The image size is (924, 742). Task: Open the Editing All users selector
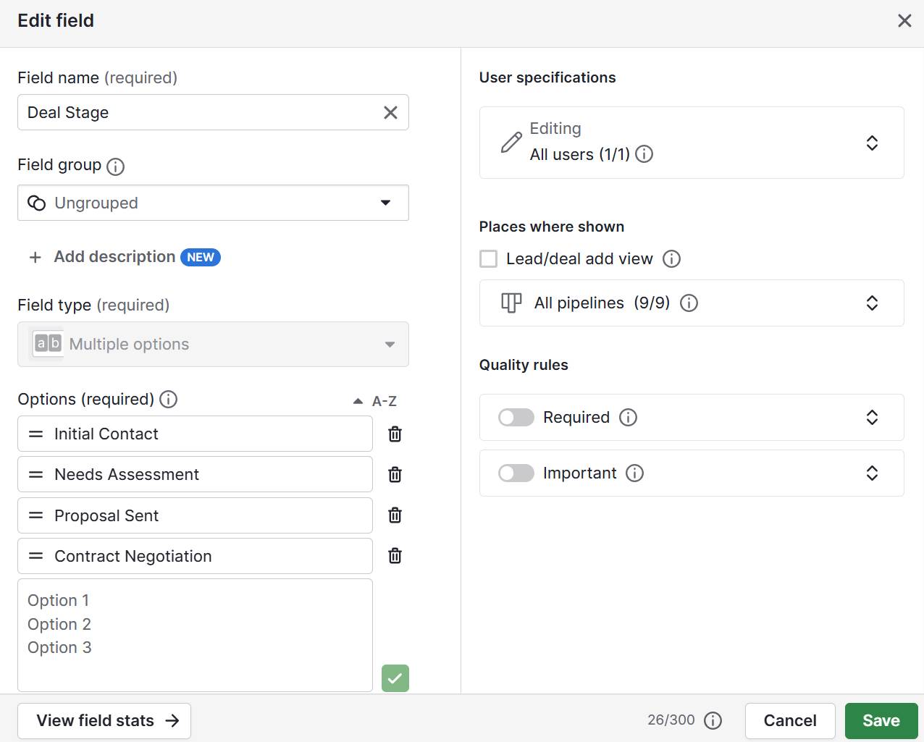click(872, 142)
